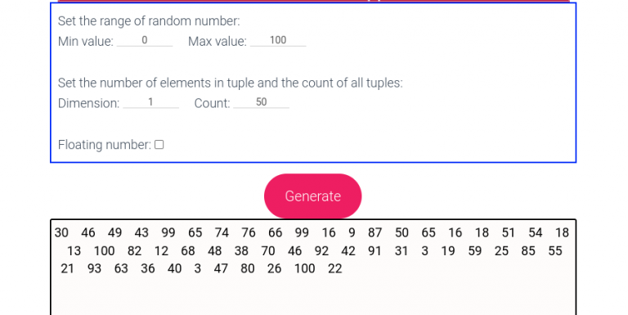Click into the Dimension input field
The height and width of the screenshot is (315, 628).
150,102
